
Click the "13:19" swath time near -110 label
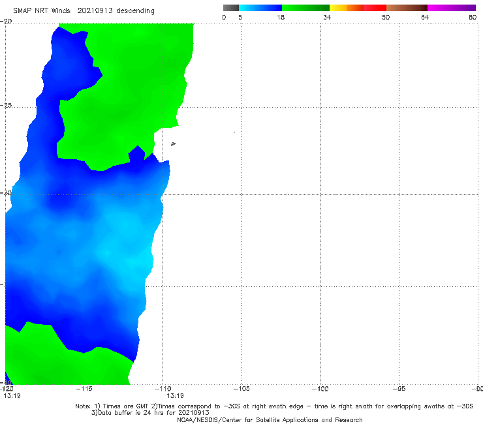click(175, 395)
